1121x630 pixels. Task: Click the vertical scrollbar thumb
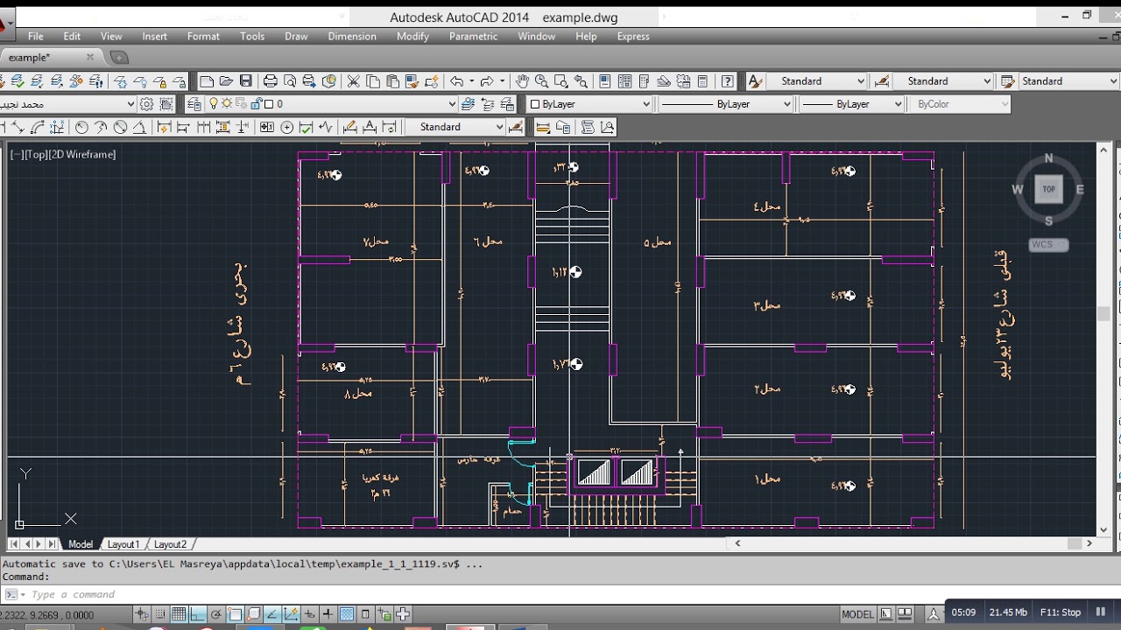1103,313
